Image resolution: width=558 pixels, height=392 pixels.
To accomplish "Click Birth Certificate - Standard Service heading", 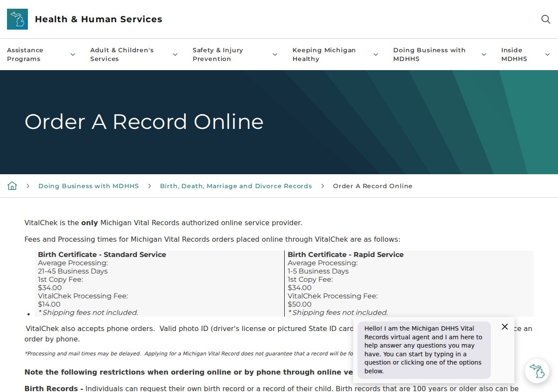I will click(102, 254).
